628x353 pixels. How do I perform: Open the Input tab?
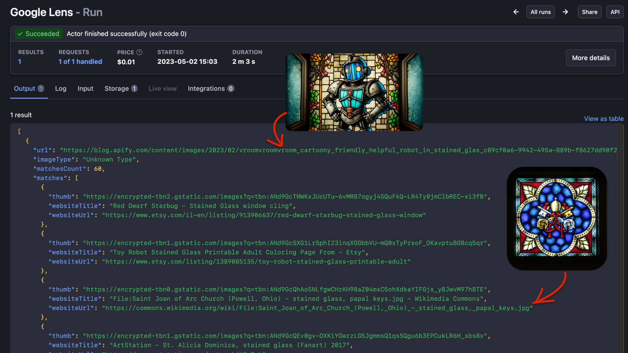click(85, 89)
